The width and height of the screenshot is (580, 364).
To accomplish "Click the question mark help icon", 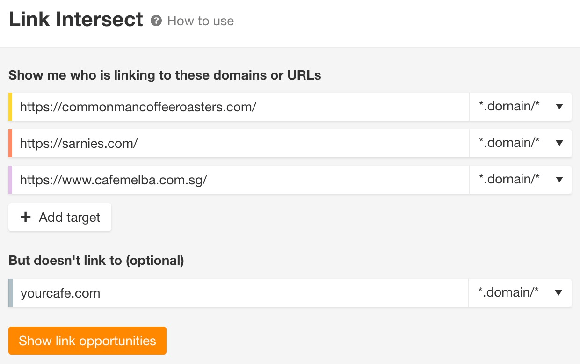I will [x=156, y=21].
